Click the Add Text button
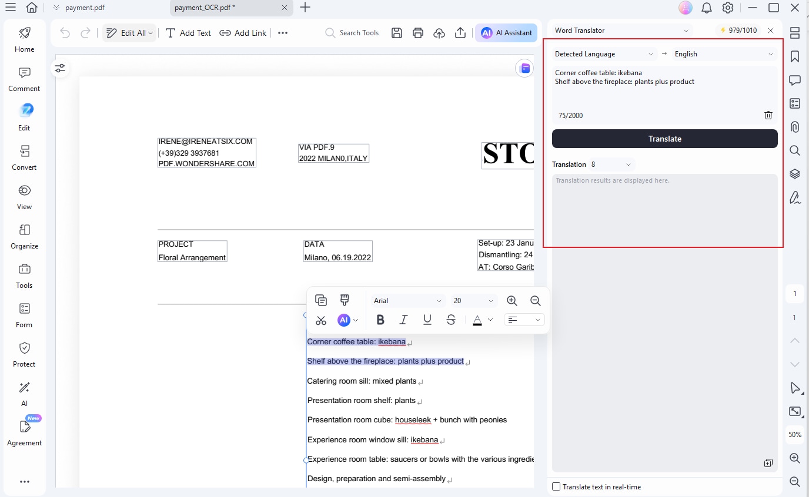Viewport: 809px width, 497px height. point(188,33)
